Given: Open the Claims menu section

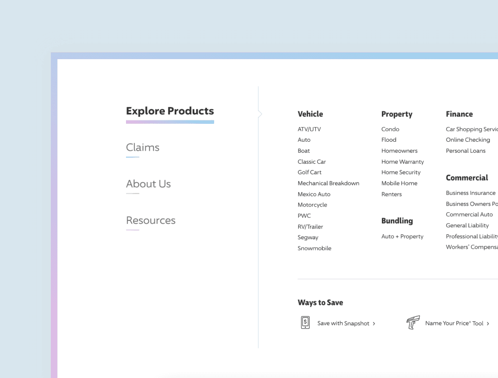Looking at the screenshot, I should tap(142, 147).
